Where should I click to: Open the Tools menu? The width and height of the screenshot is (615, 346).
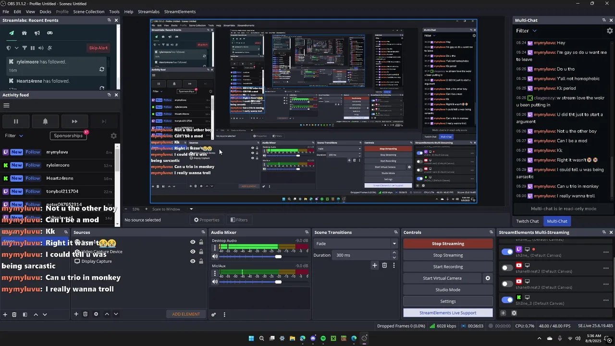click(114, 12)
